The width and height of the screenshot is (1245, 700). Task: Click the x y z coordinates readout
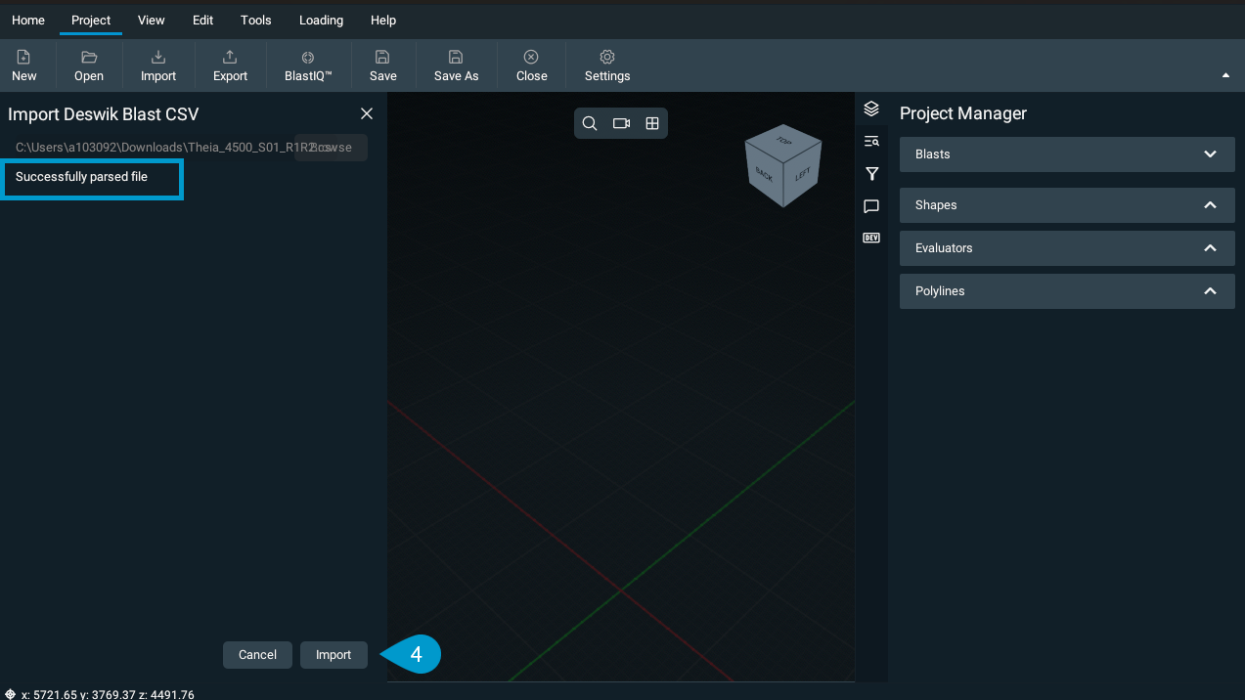click(x=108, y=695)
